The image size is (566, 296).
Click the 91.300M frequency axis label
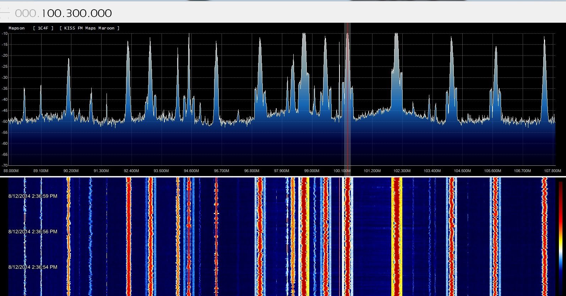[101, 171]
